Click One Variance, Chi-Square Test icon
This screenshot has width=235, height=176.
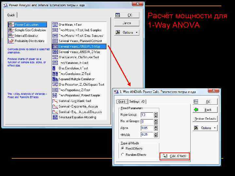(x=55, y=57)
